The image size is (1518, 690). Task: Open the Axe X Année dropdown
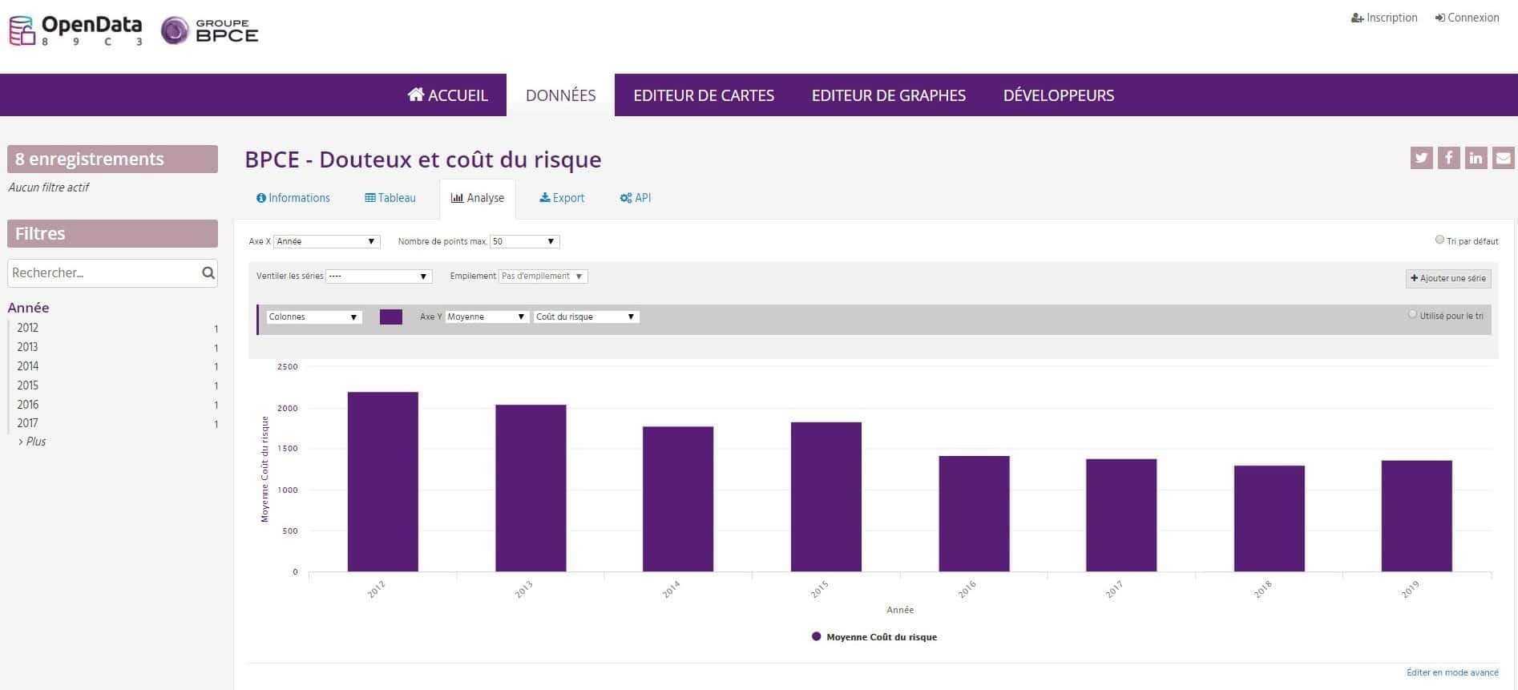click(x=326, y=241)
